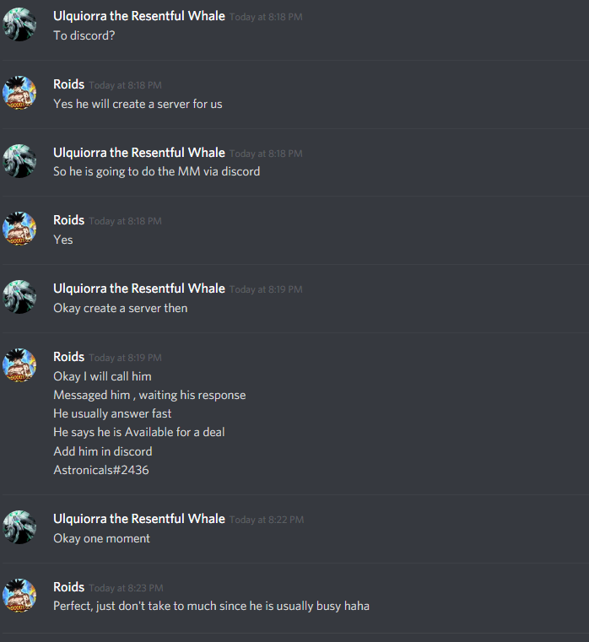Click the "He says he is Available for a deal" line
589x642 pixels.
tap(139, 433)
